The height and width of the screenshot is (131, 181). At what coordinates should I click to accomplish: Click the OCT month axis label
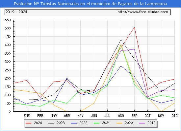[x=147, y=116]
